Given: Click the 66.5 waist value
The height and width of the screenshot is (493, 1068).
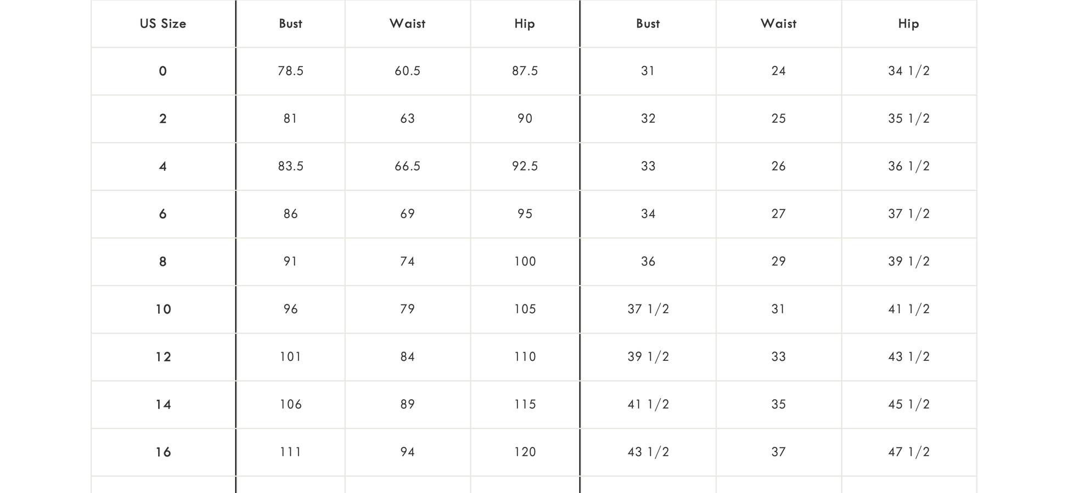Looking at the screenshot, I should click(x=407, y=166).
